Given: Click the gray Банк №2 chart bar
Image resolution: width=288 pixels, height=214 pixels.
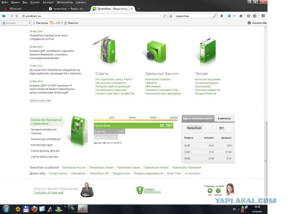Looking at the screenshot, I should click(x=109, y=131).
